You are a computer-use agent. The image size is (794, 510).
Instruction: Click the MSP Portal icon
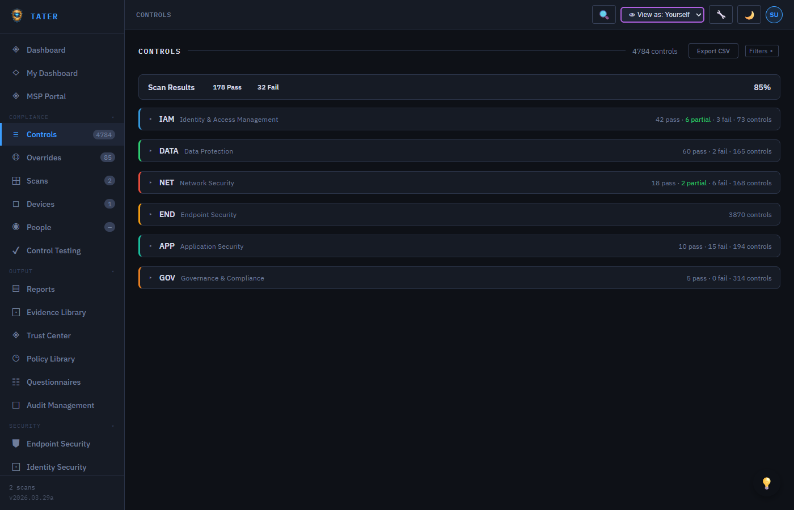[16, 96]
